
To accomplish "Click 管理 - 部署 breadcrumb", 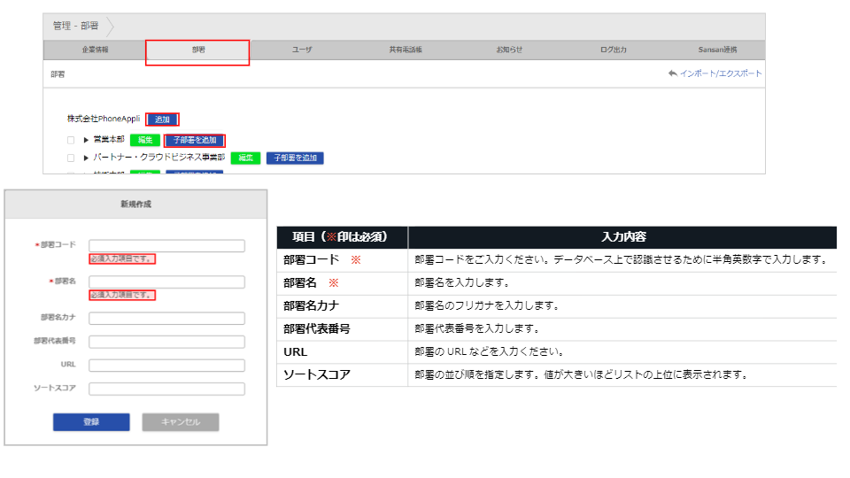I will [x=75, y=26].
